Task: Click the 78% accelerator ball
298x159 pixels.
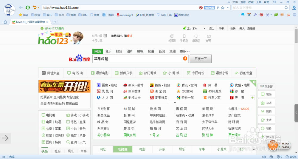Action: pos(273,145)
